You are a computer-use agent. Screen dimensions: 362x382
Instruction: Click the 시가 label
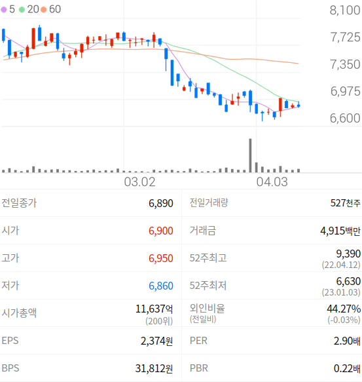coord(10,230)
